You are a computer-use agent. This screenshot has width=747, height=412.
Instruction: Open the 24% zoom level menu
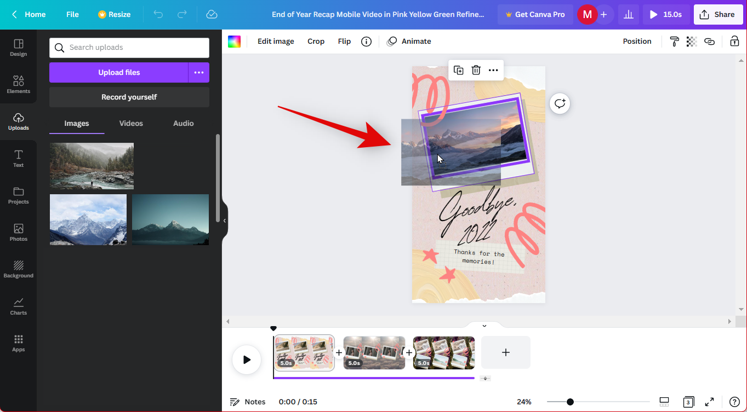click(524, 402)
